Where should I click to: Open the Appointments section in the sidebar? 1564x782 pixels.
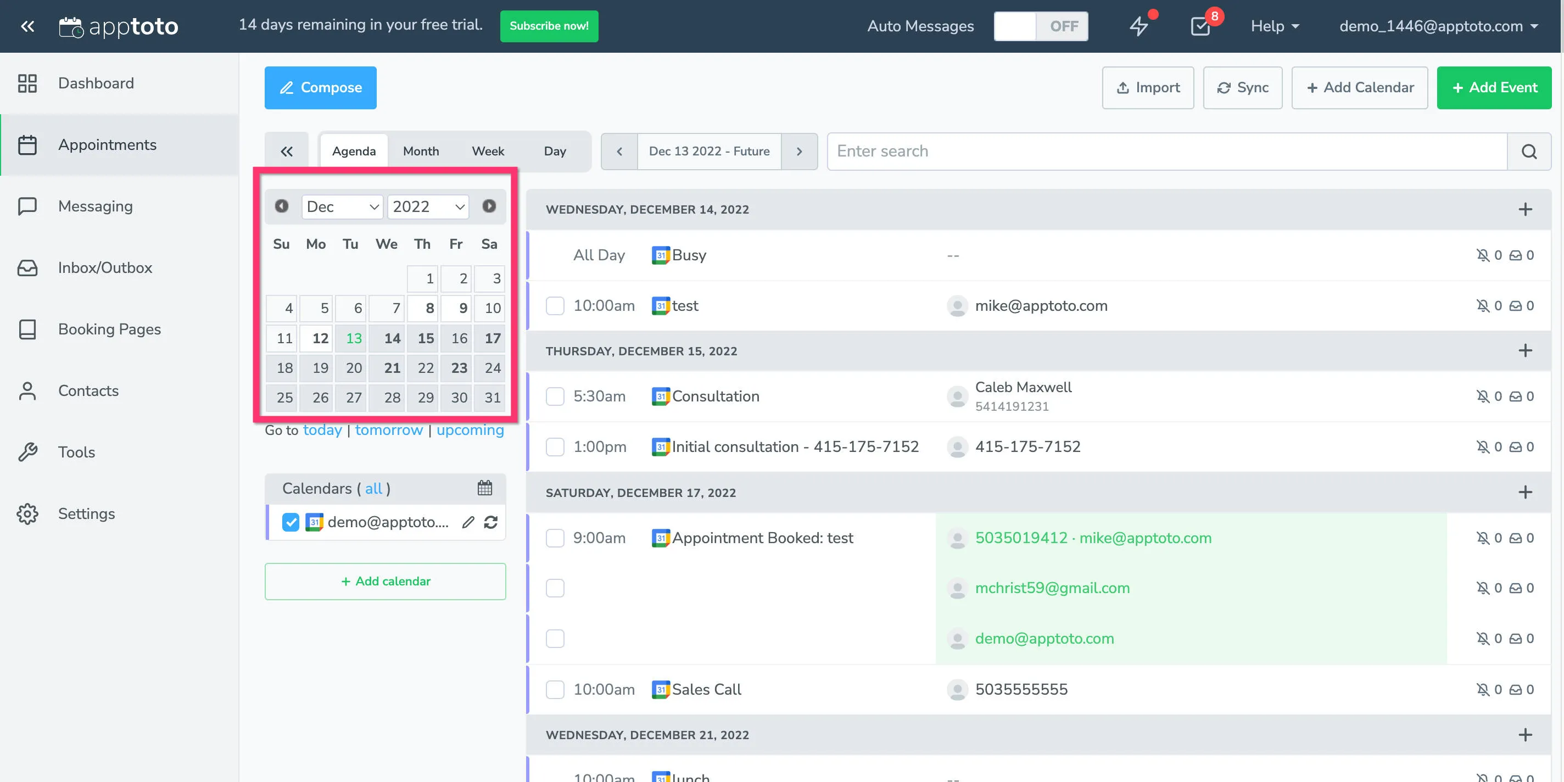[x=107, y=144]
